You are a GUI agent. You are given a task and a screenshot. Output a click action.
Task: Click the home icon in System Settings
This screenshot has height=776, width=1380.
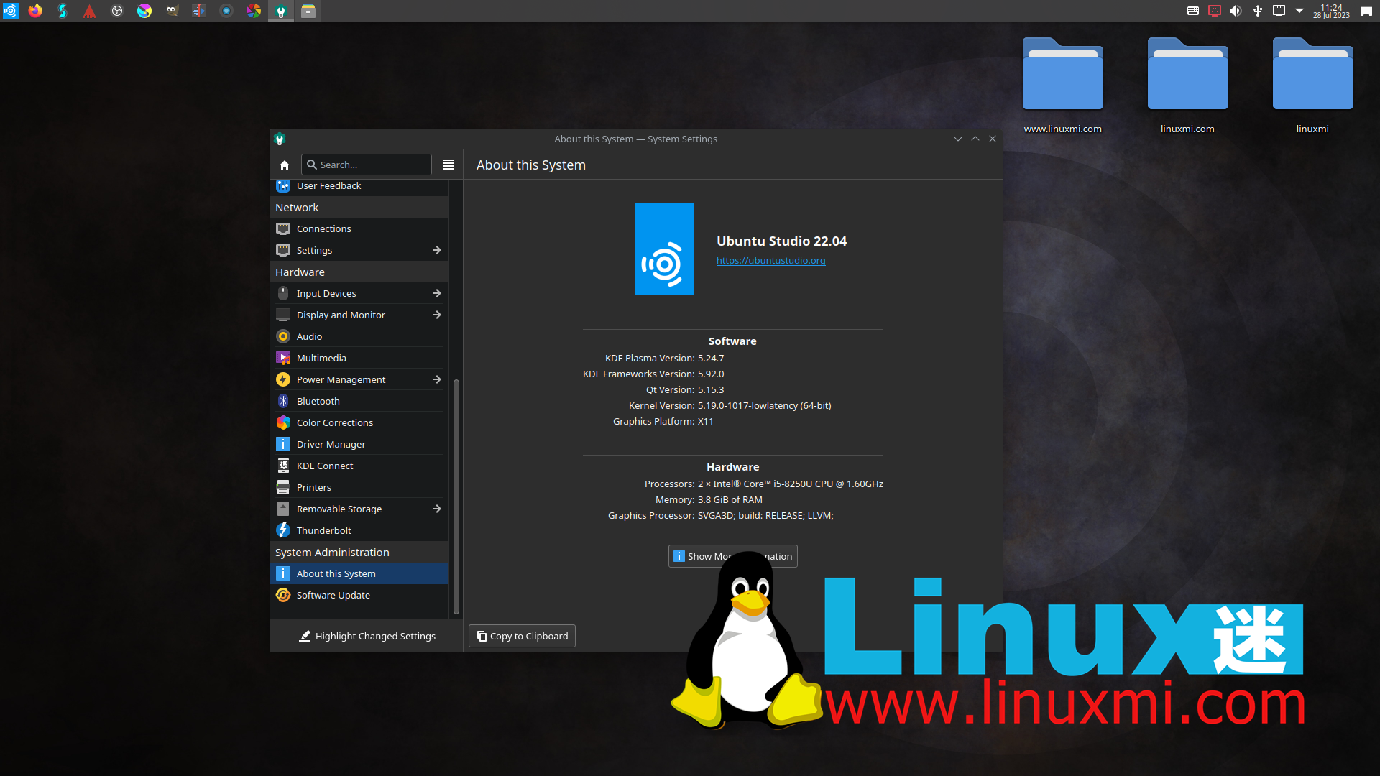click(285, 165)
